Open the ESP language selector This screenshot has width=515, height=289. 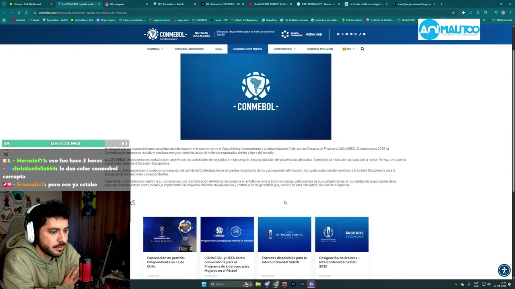tap(348, 49)
